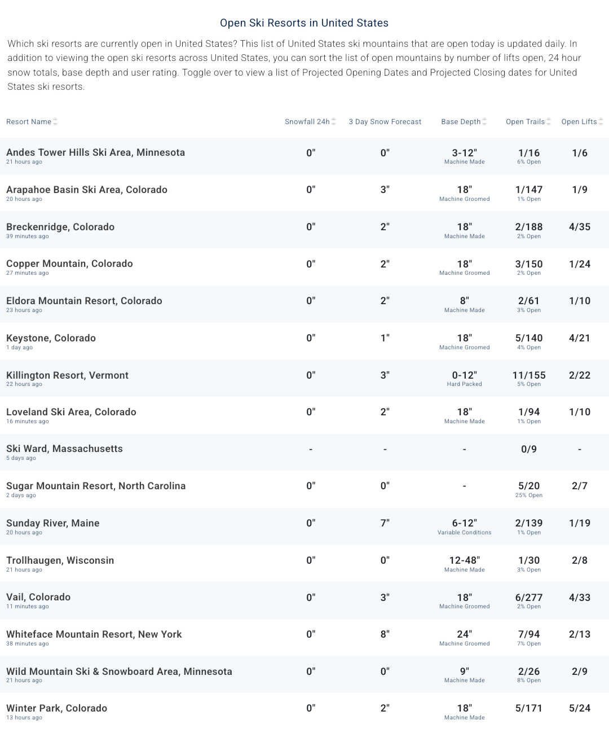Open Winter Park, Colorado resort page
Image resolution: width=609 pixels, height=733 pixels.
coord(56,708)
